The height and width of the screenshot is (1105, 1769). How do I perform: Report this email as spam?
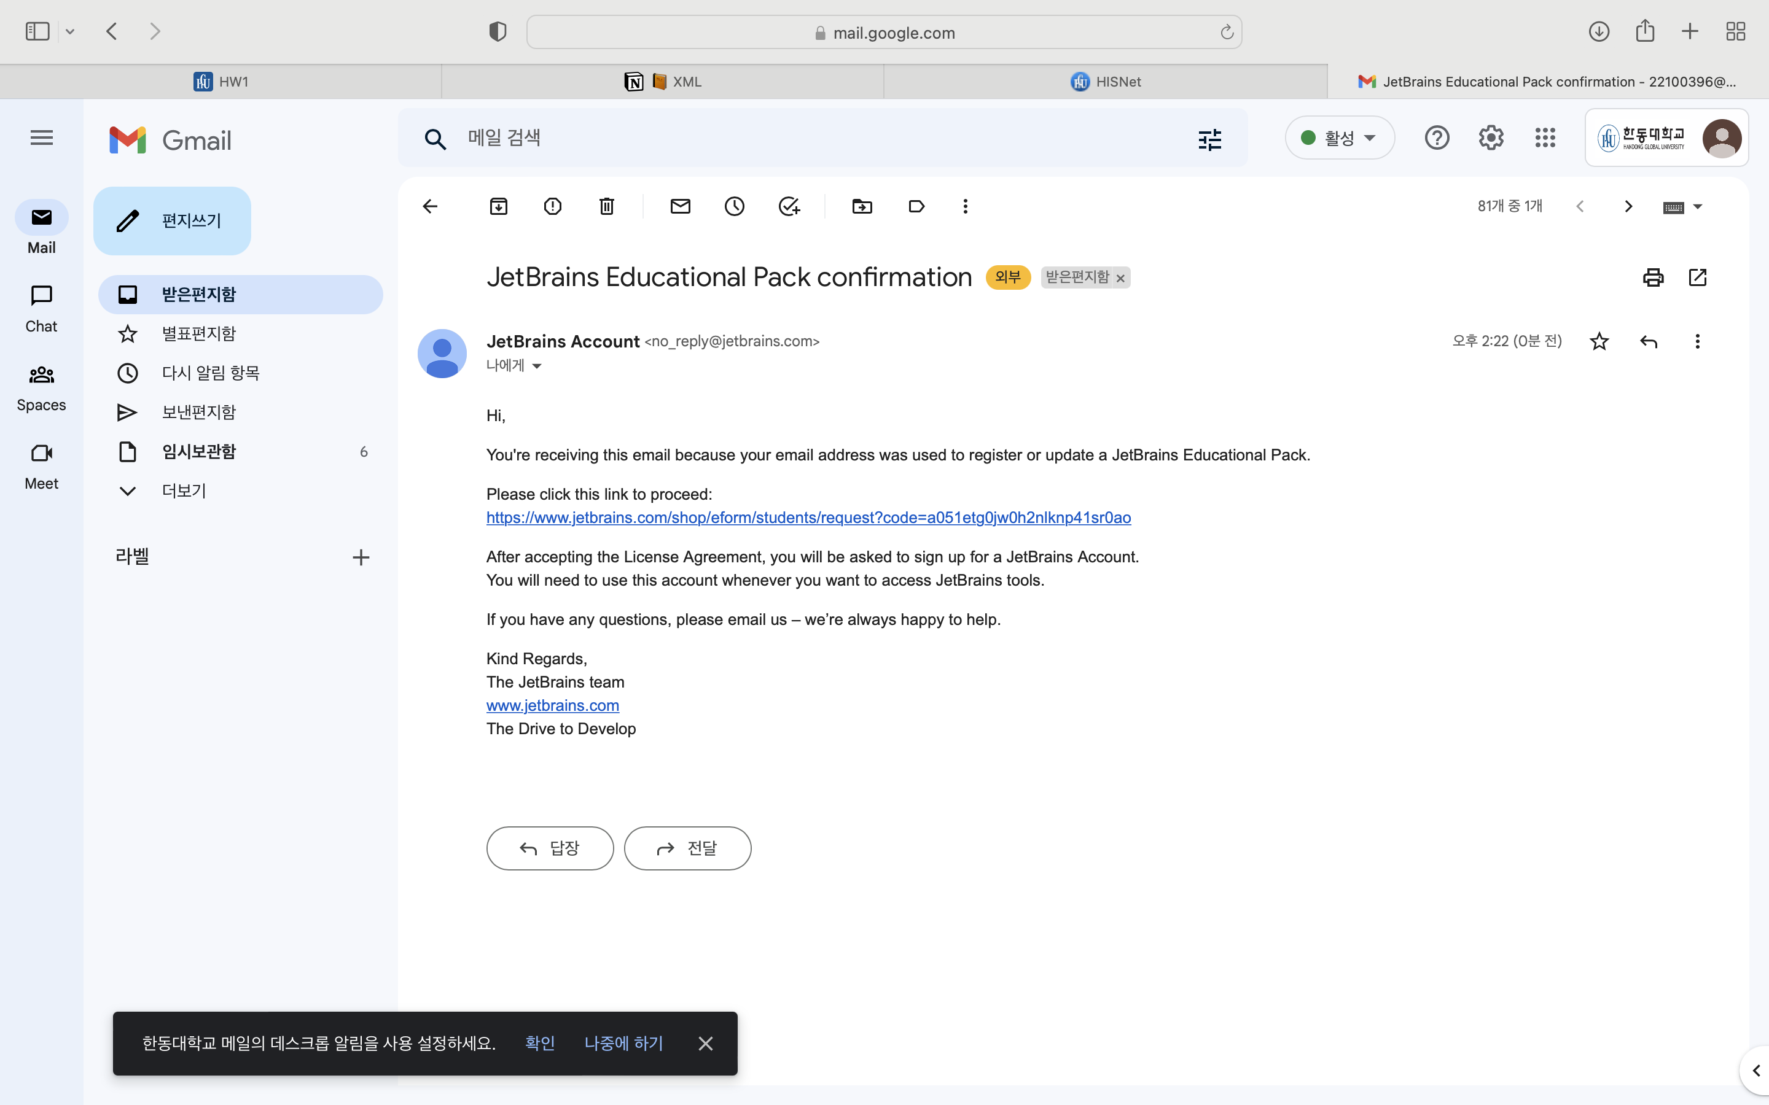[x=553, y=206]
